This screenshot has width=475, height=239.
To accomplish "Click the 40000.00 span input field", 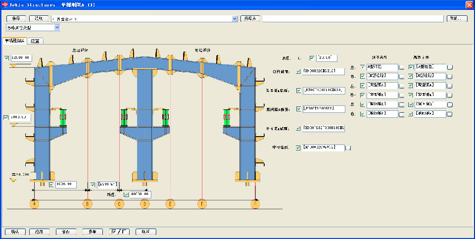I will [x=140, y=194].
